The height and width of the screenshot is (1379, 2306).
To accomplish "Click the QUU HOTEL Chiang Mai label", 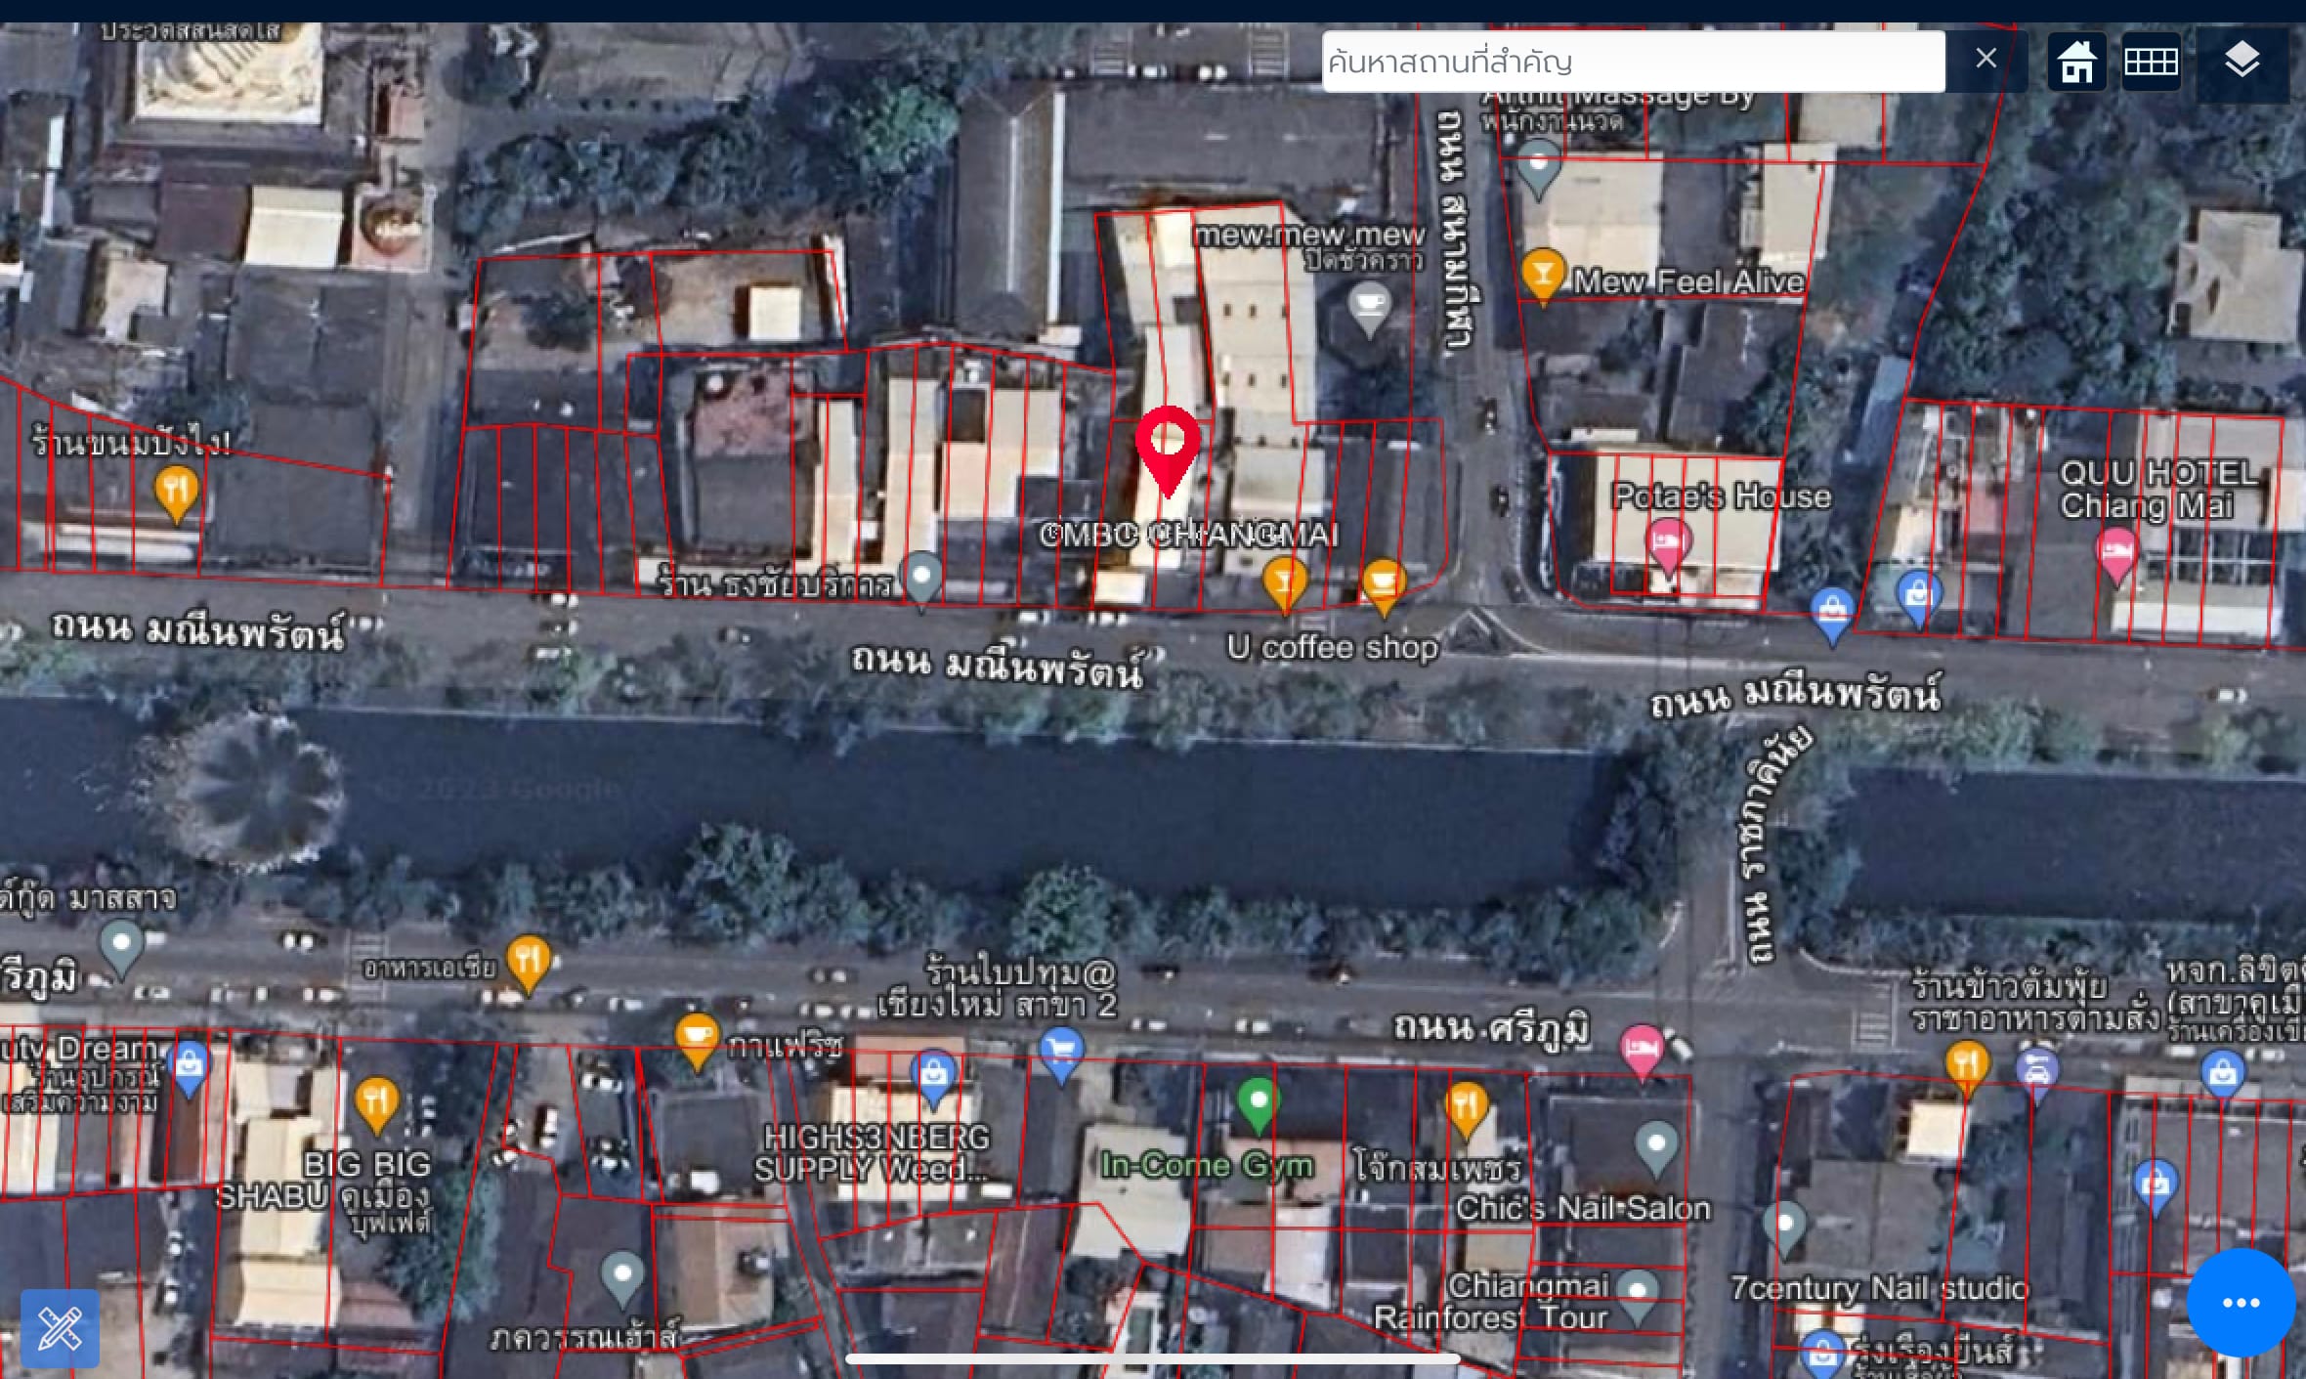I will (2158, 490).
